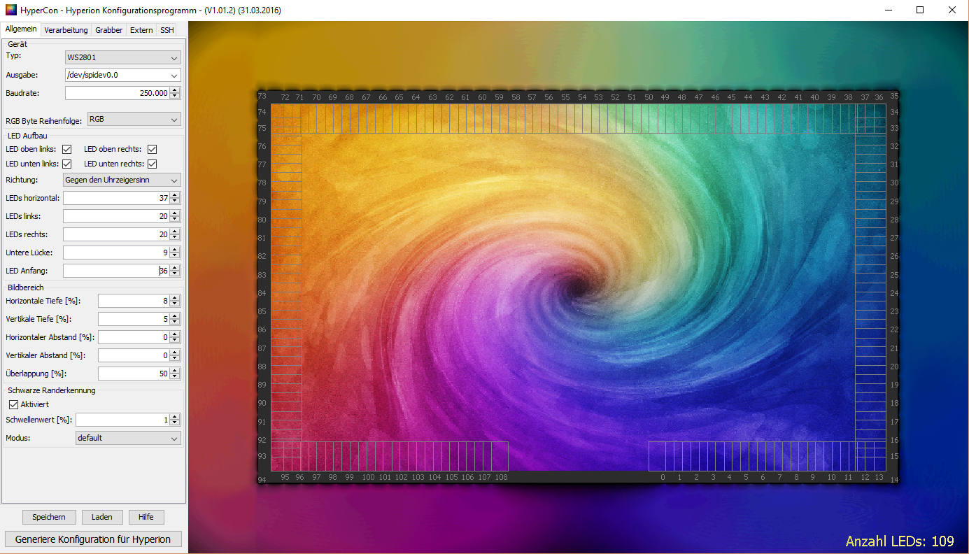
Task: Open the RGB Byte Reihenfolge dropdown
Action: pyautogui.click(x=134, y=120)
